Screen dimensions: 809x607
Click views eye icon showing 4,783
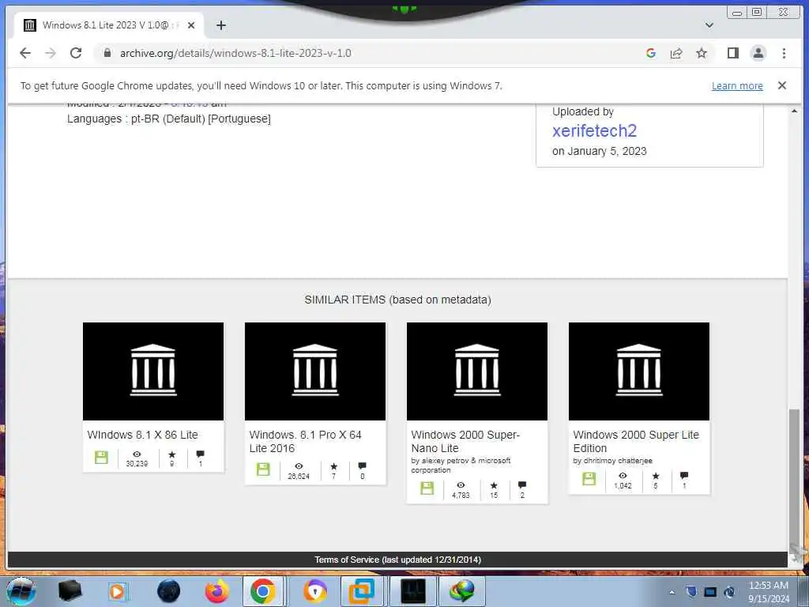pos(461,485)
